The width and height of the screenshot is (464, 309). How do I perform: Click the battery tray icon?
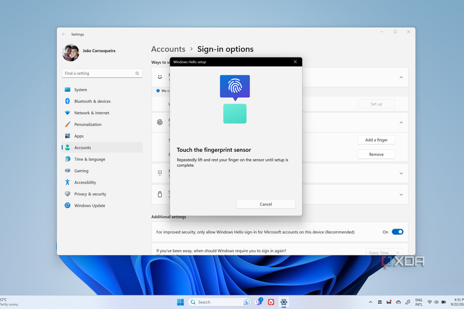coord(443,302)
